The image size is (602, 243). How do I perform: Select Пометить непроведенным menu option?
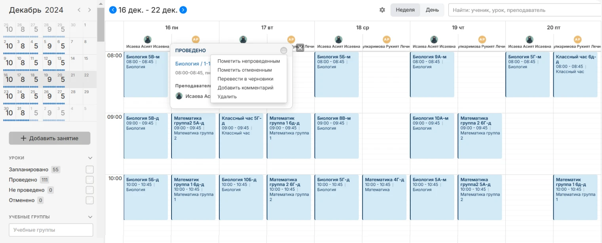coord(248,61)
